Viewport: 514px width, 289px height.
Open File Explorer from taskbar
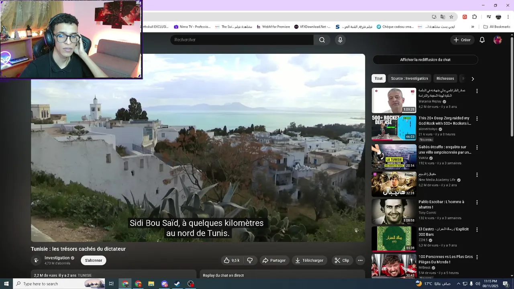click(151, 284)
